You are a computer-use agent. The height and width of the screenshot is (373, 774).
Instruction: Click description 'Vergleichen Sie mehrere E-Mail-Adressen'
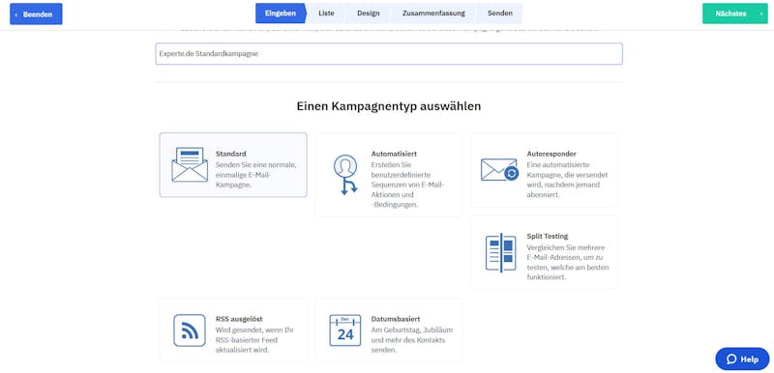(568, 262)
